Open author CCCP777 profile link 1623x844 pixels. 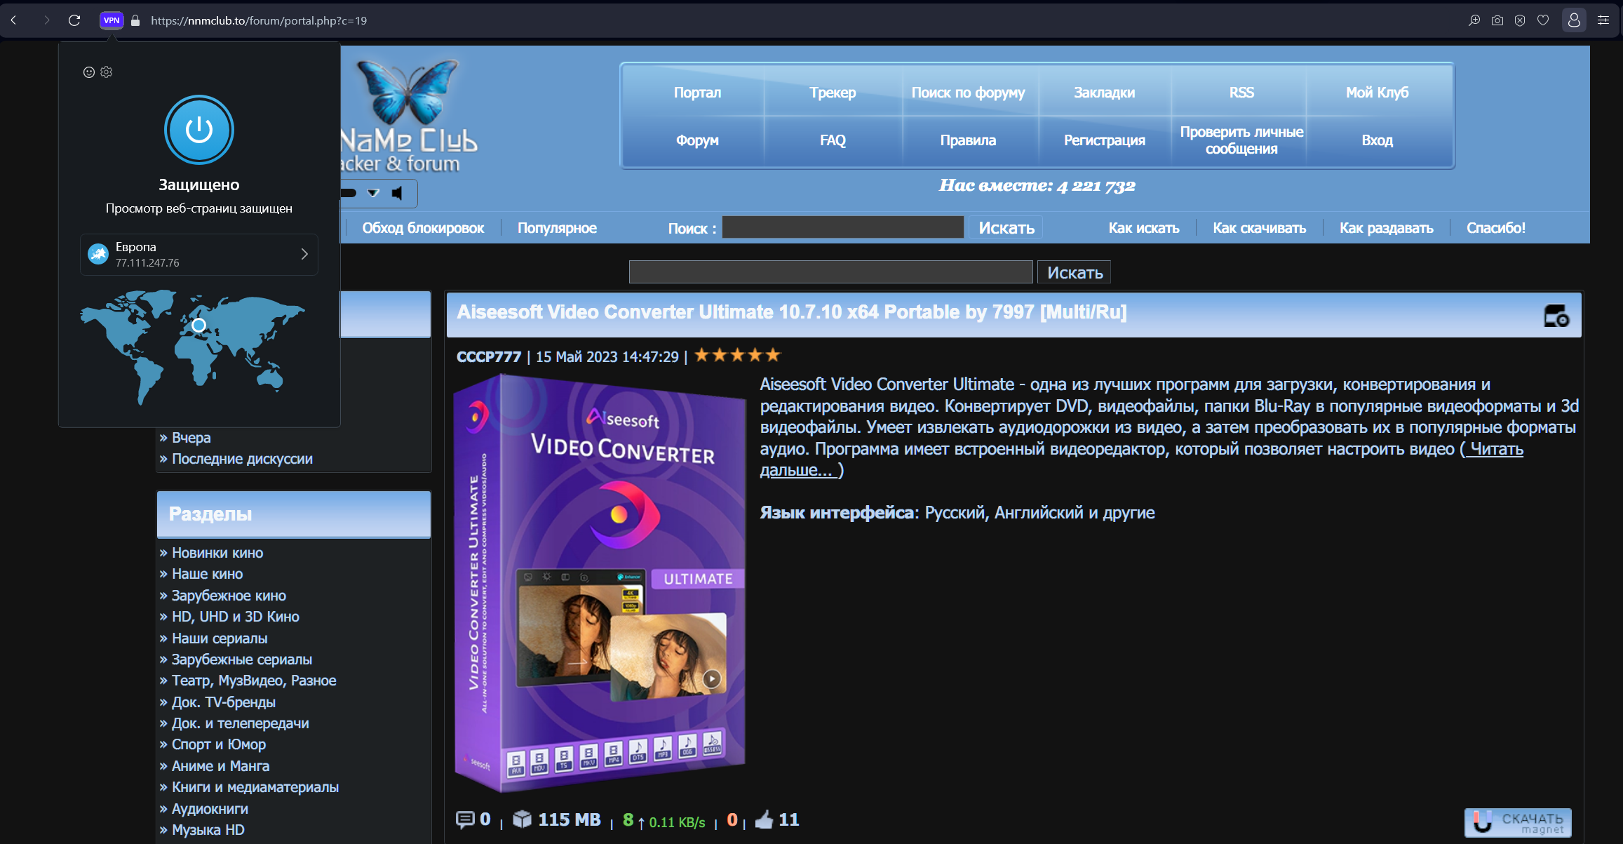[x=488, y=357]
